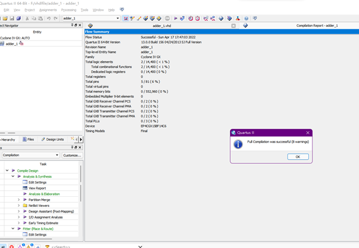Paste using the toolbar clipboard icon

point(41,18)
